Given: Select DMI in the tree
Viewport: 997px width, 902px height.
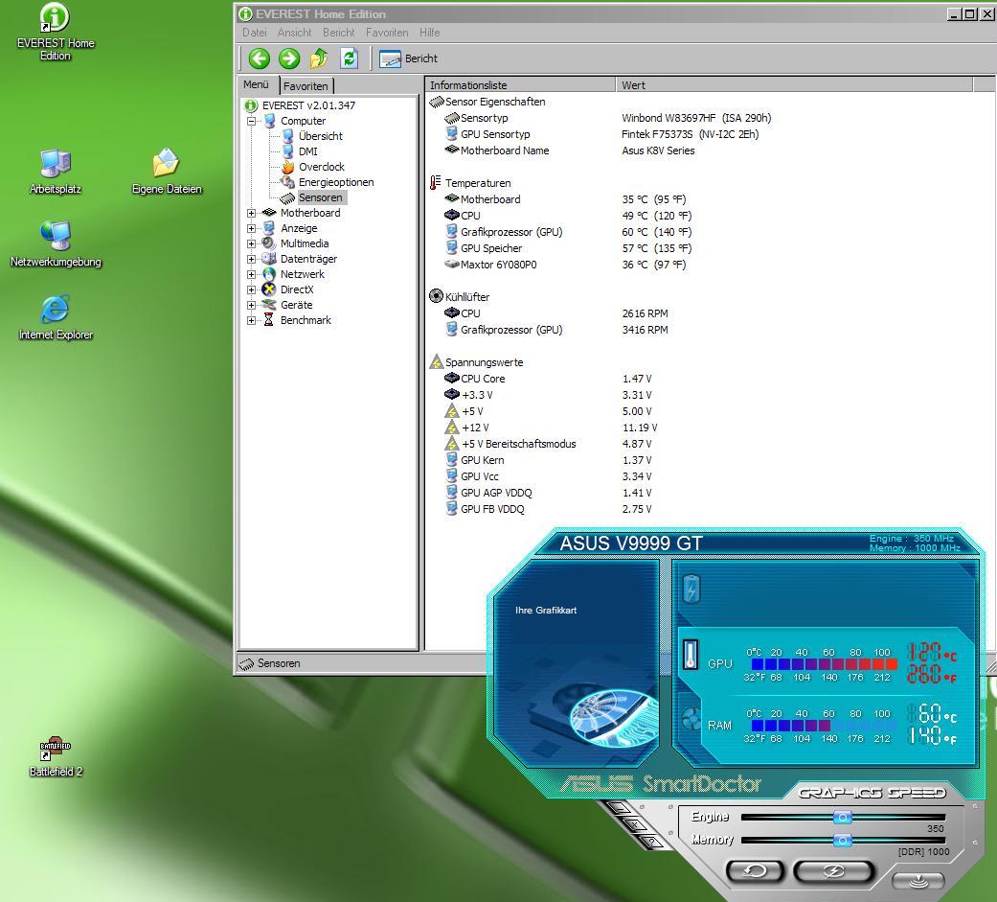Looking at the screenshot, I should point(307,151).
